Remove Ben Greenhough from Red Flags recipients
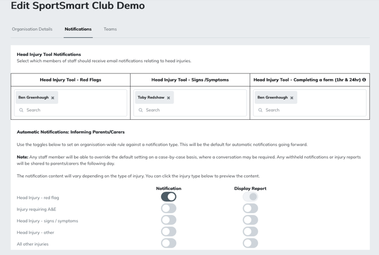This screenshot has width=379, height=255. click(53, 98)
